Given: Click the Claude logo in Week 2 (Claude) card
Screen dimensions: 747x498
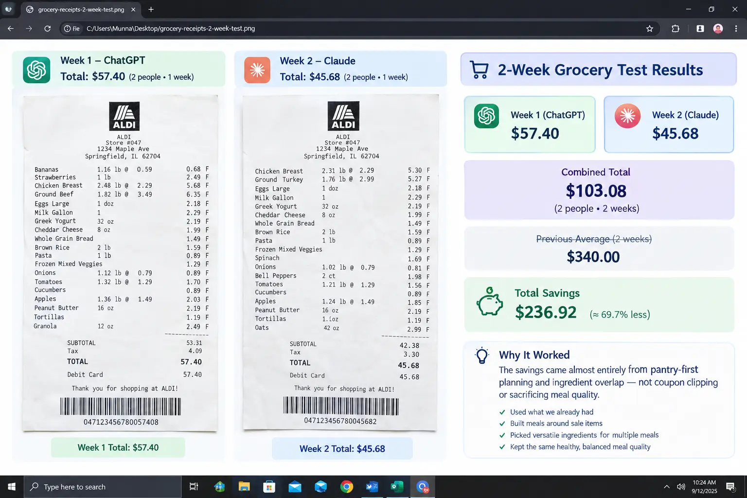Looking at the screenshot, I should click(627, 116).
